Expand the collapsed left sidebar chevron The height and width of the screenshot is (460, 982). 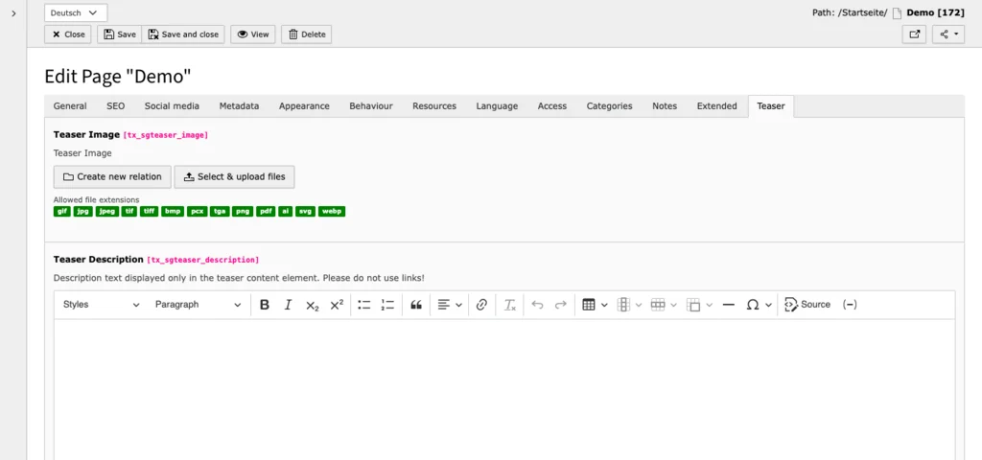click(13, 13)
